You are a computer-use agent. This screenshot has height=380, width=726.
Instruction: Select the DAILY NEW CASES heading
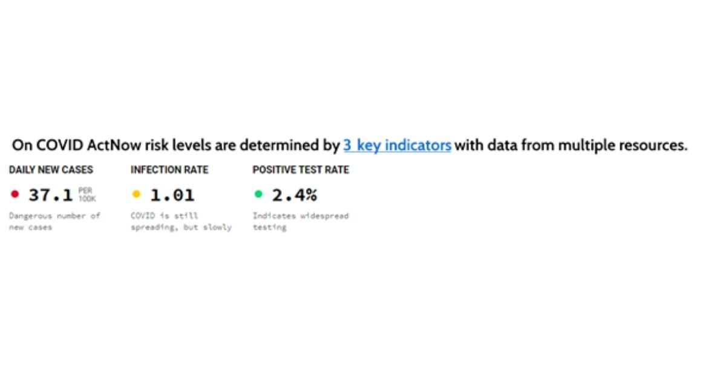pos(51,170)
